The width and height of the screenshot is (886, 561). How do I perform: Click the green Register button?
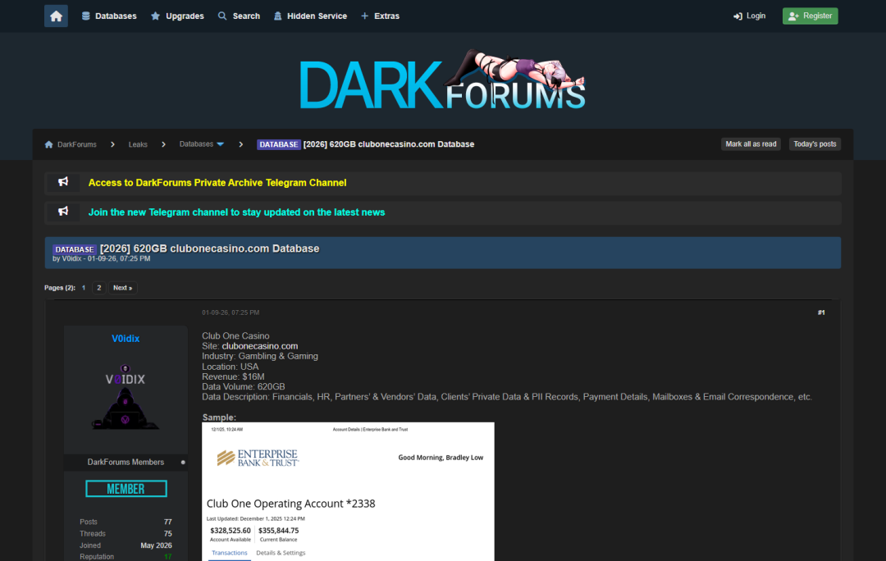810,16
